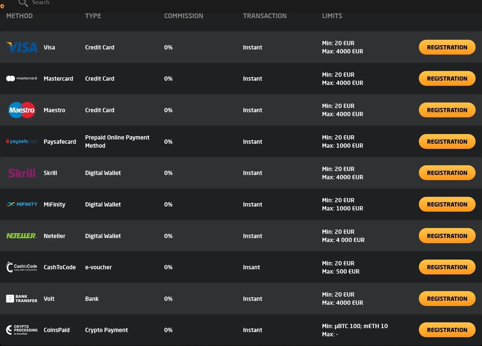The width and height of the screenshot is (482, 346).
Task: Click Registration button in CashToCode row
Action: tap(447, 267)
